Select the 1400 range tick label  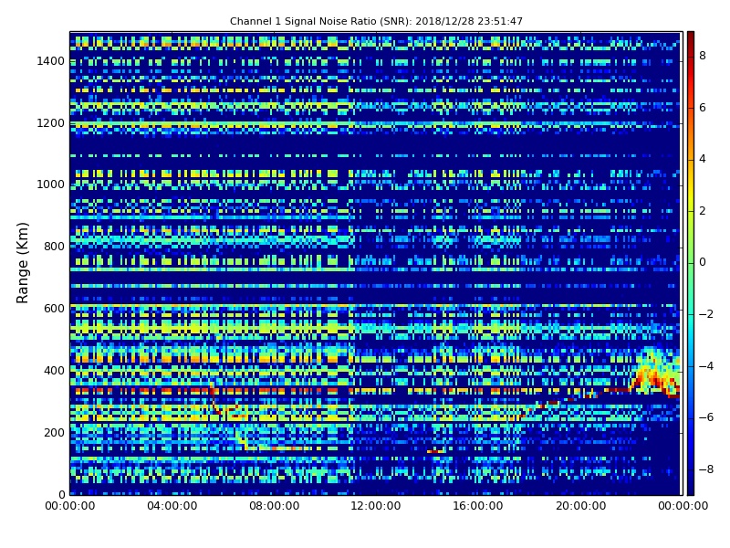50,61
